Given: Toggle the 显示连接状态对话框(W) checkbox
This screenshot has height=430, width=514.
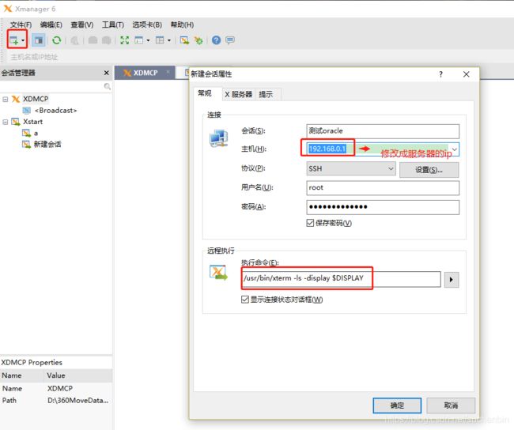Looking at the screenshot, I should [245, 300].
